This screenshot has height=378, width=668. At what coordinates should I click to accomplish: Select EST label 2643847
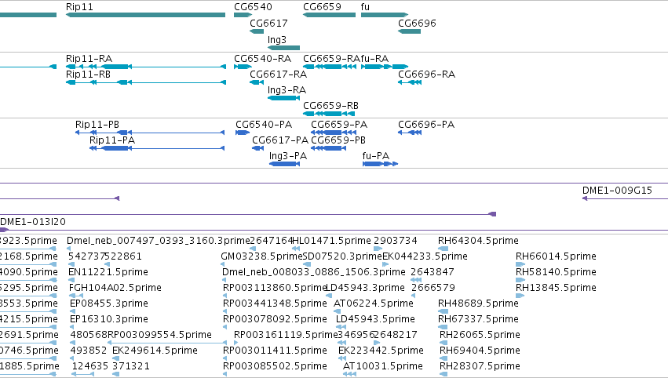tap(433, 272)
